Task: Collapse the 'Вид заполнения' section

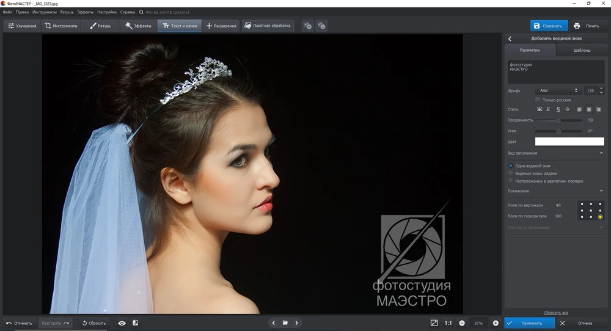Action: pyautogui.click(x=601, y=153)
